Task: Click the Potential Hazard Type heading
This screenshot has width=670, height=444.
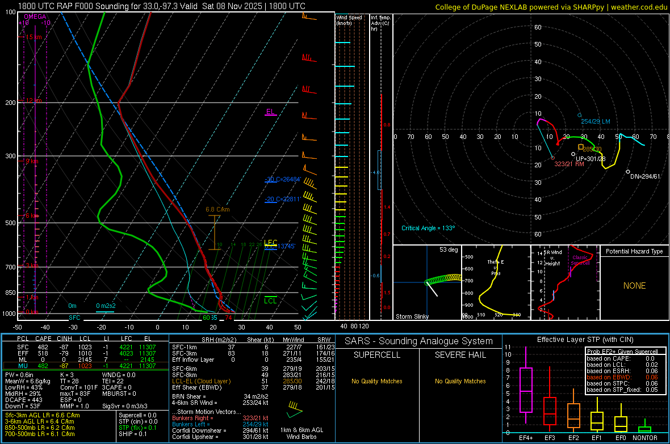Action: pyautogui.click(x=634, y=251)
